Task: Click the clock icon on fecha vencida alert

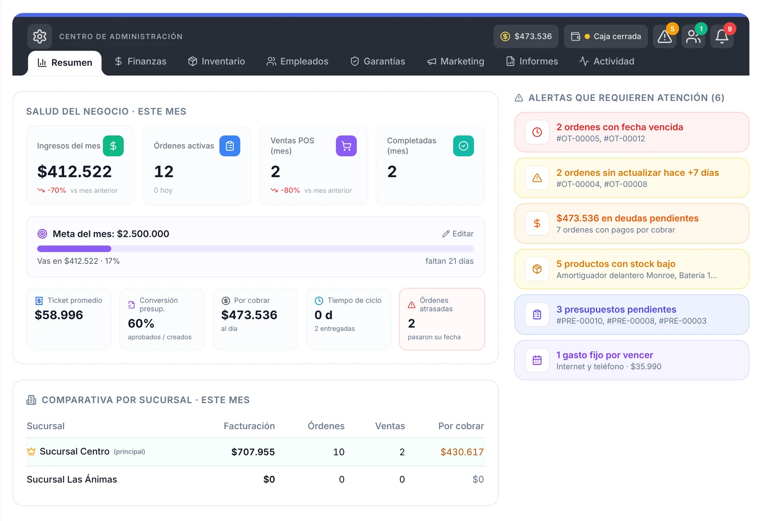Action: pyautogui.click(x=537, y=133)
